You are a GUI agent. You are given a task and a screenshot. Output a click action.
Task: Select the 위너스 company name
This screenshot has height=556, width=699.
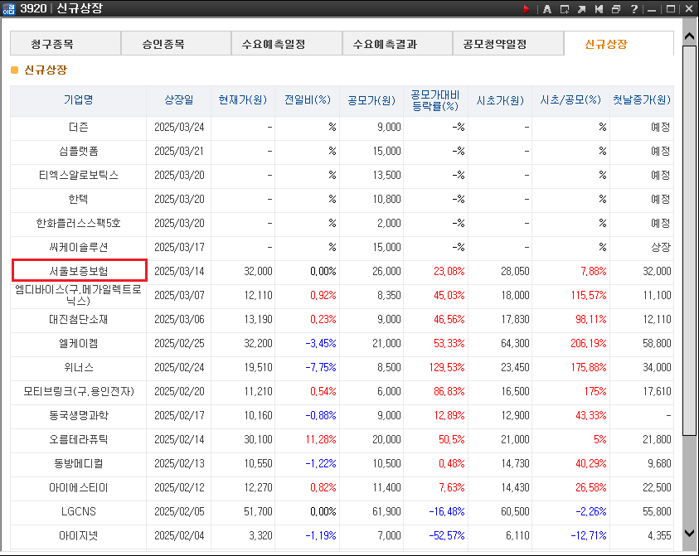(x=79, y=368)
